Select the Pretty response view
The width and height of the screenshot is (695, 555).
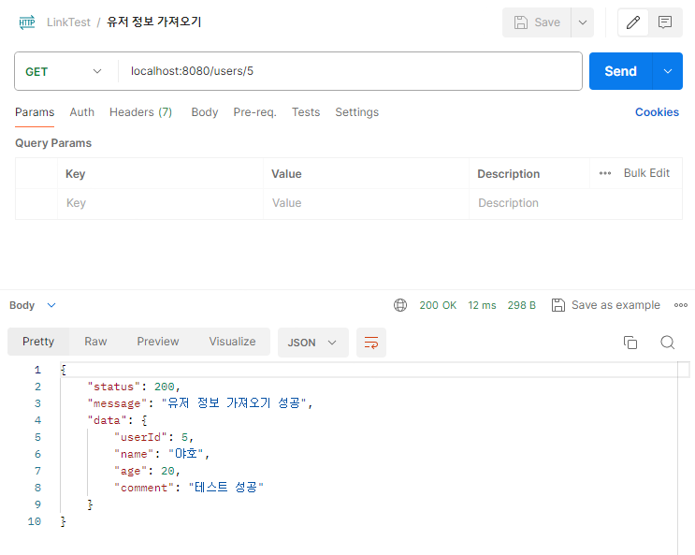38,342
